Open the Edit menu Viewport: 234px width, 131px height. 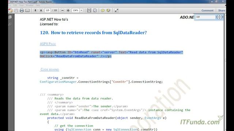click(x=15, y=5)
